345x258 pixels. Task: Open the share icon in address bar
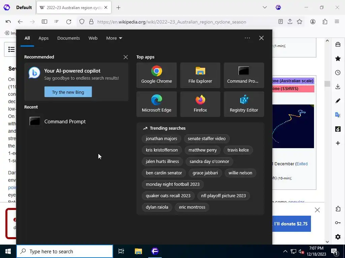pyautogui.click(x=290, y=21)
